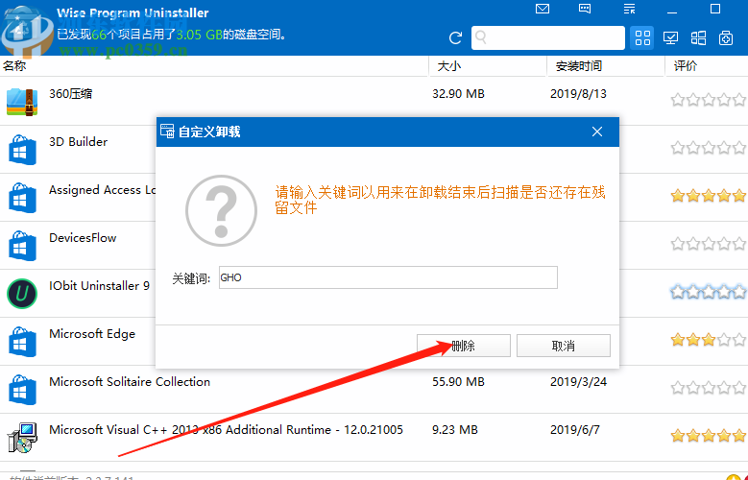Rate 360压缩 using its star rating
Image resolution: width=748 pixels, height=480 pixels.
click(x=709, y=100)
